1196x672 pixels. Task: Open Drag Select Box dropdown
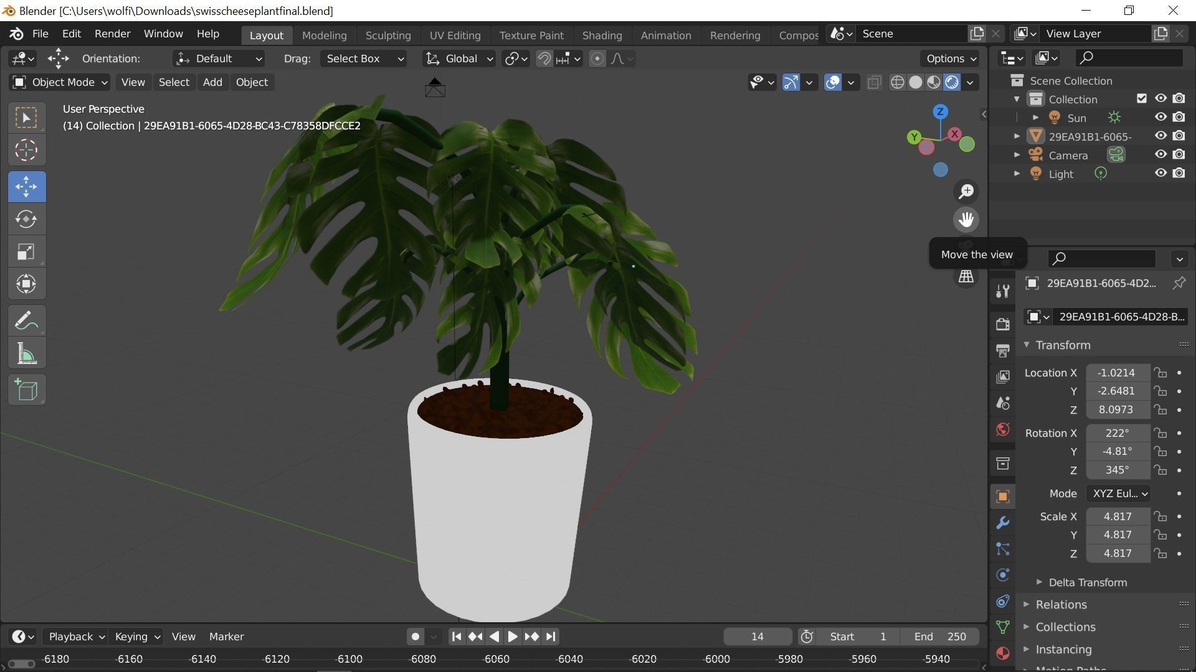364,58
